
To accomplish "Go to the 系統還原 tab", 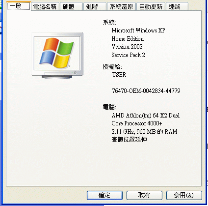I will tap(121, 7).
